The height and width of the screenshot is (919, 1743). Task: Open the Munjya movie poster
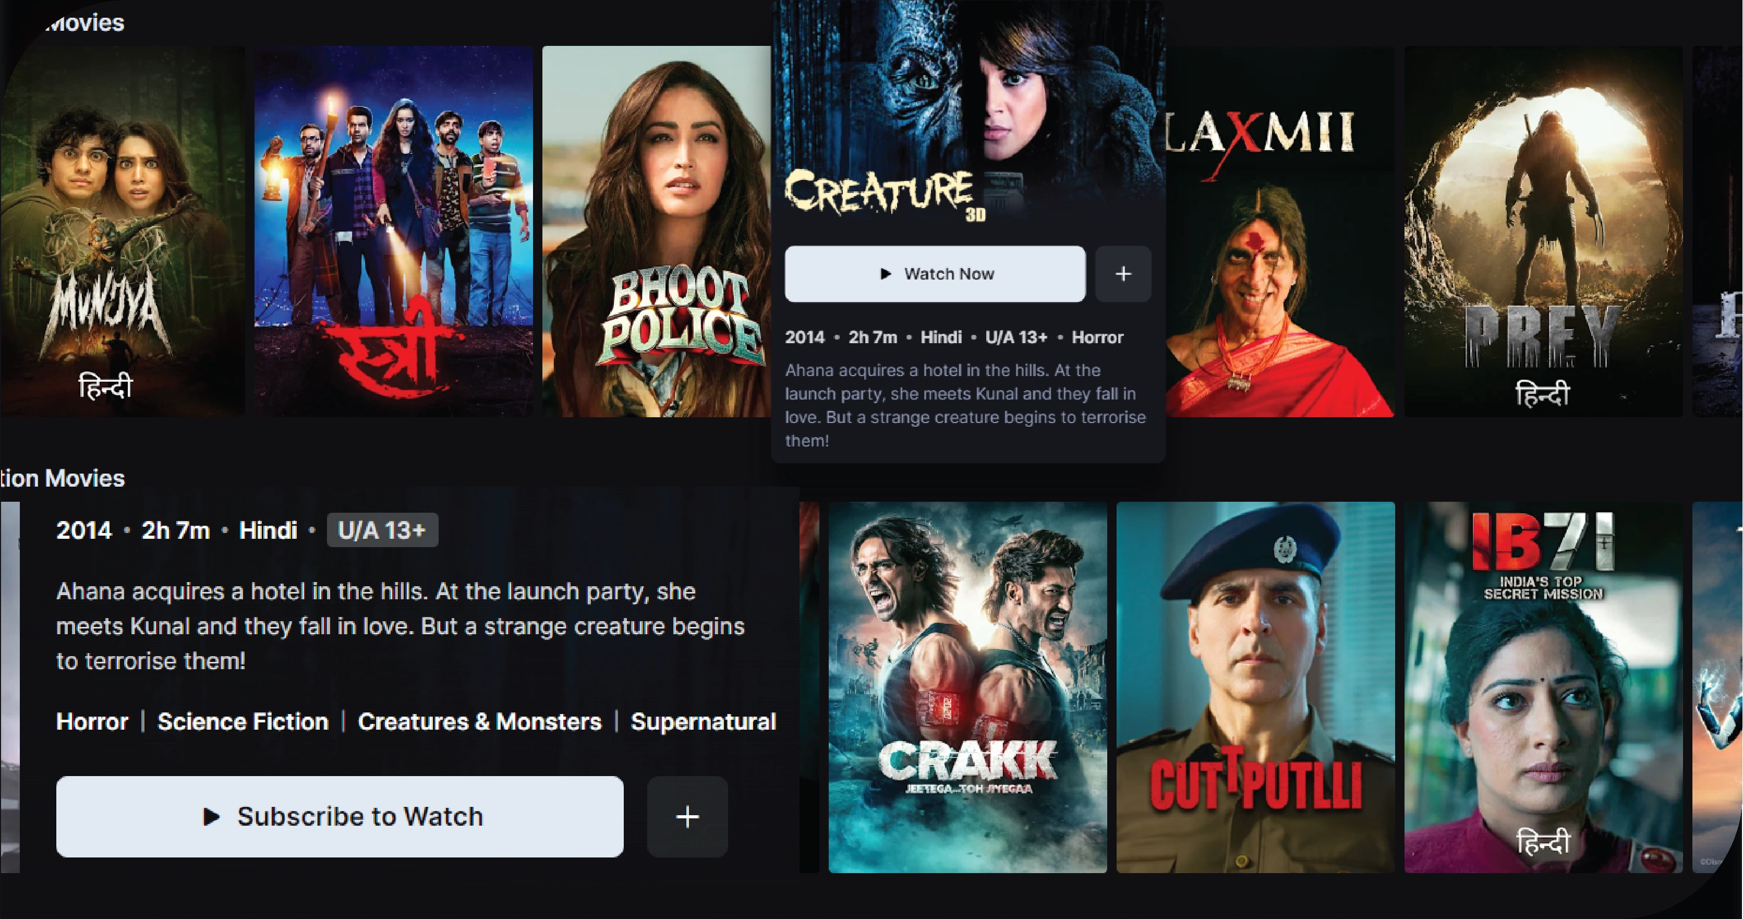(122, 231)
